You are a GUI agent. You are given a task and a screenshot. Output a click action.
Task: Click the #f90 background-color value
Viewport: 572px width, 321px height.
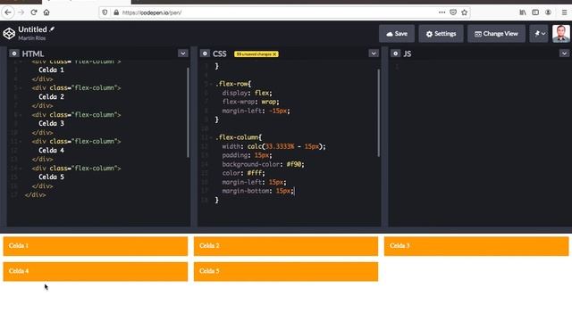[294, 164]
